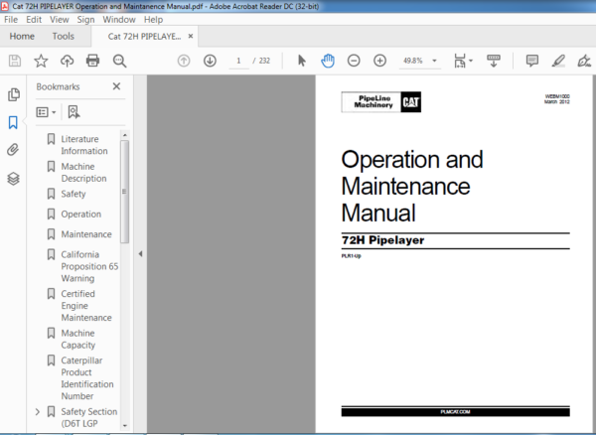This screenshot has width=596, height=435.
Task: Switch to the Home tab
Action: pos(22,36)
